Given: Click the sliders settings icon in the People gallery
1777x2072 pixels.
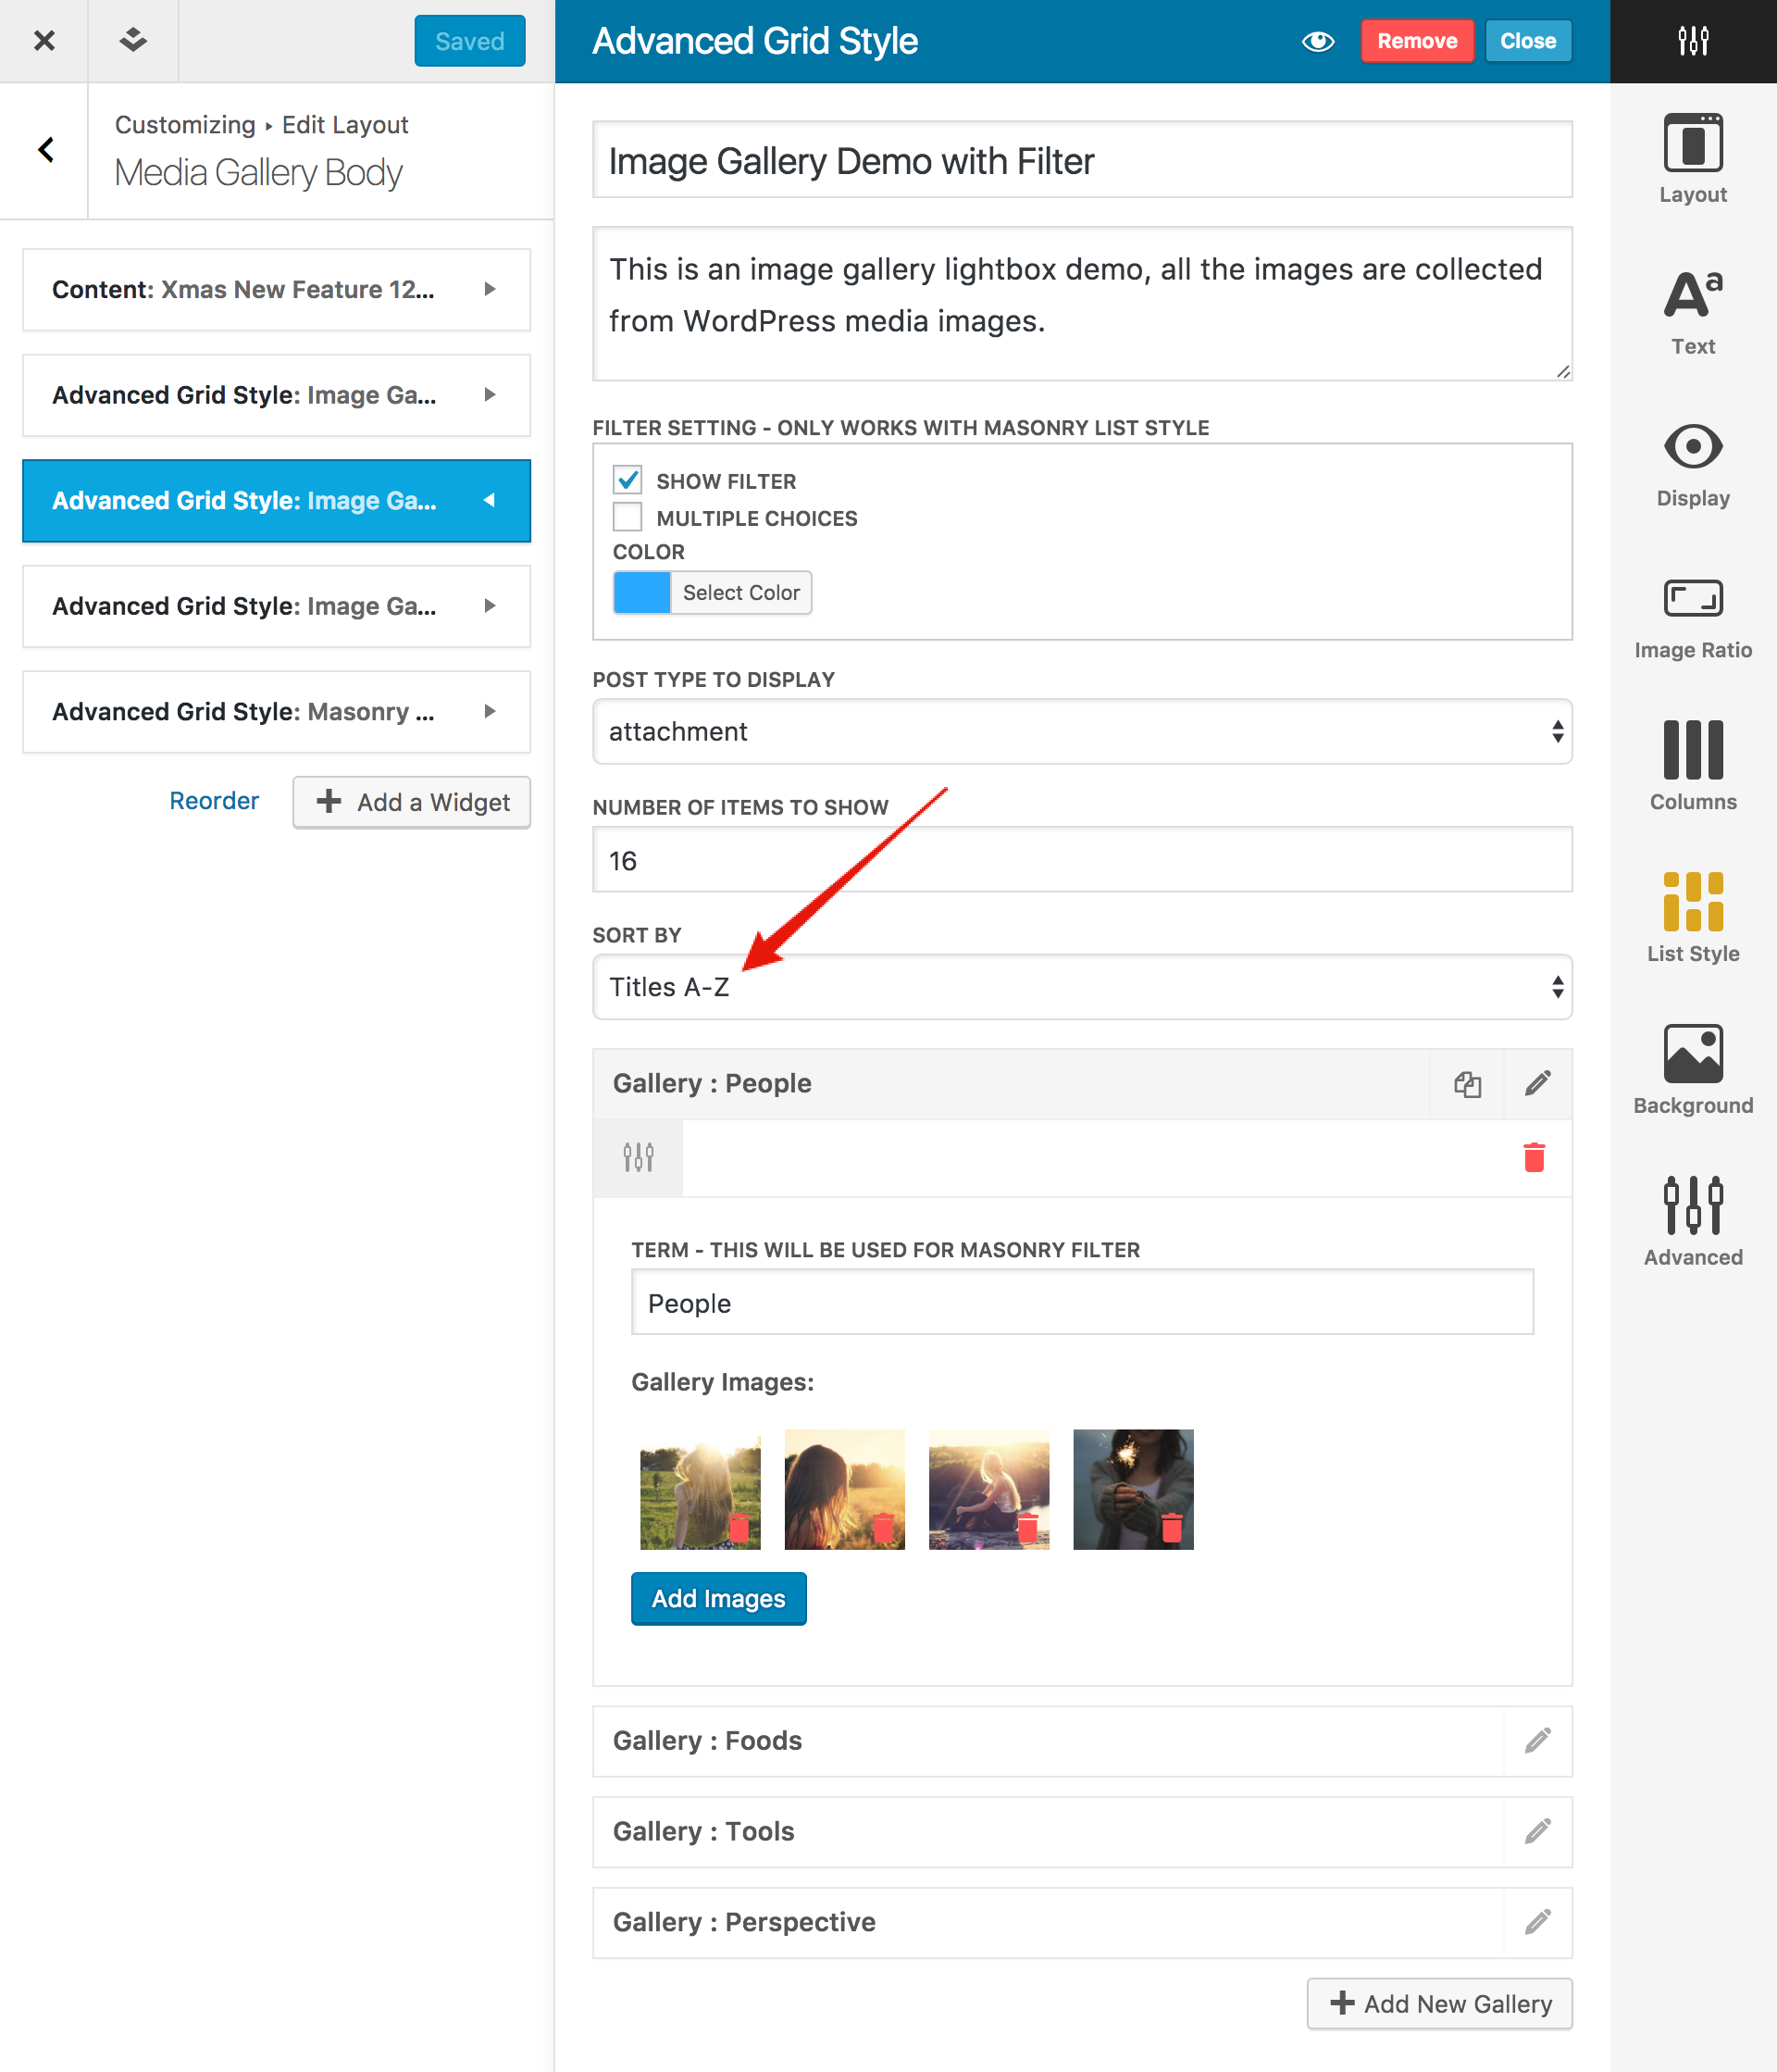Looking at the screenshot, I should [638, 1158].
